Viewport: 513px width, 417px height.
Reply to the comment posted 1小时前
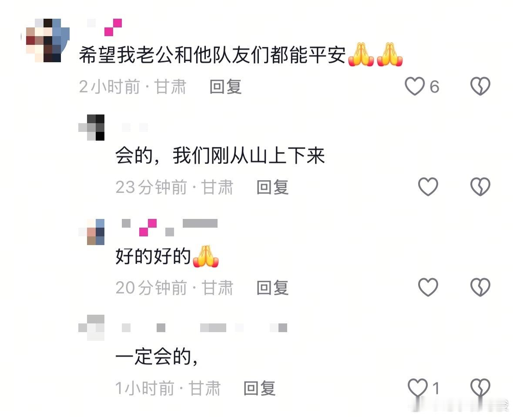260,388
